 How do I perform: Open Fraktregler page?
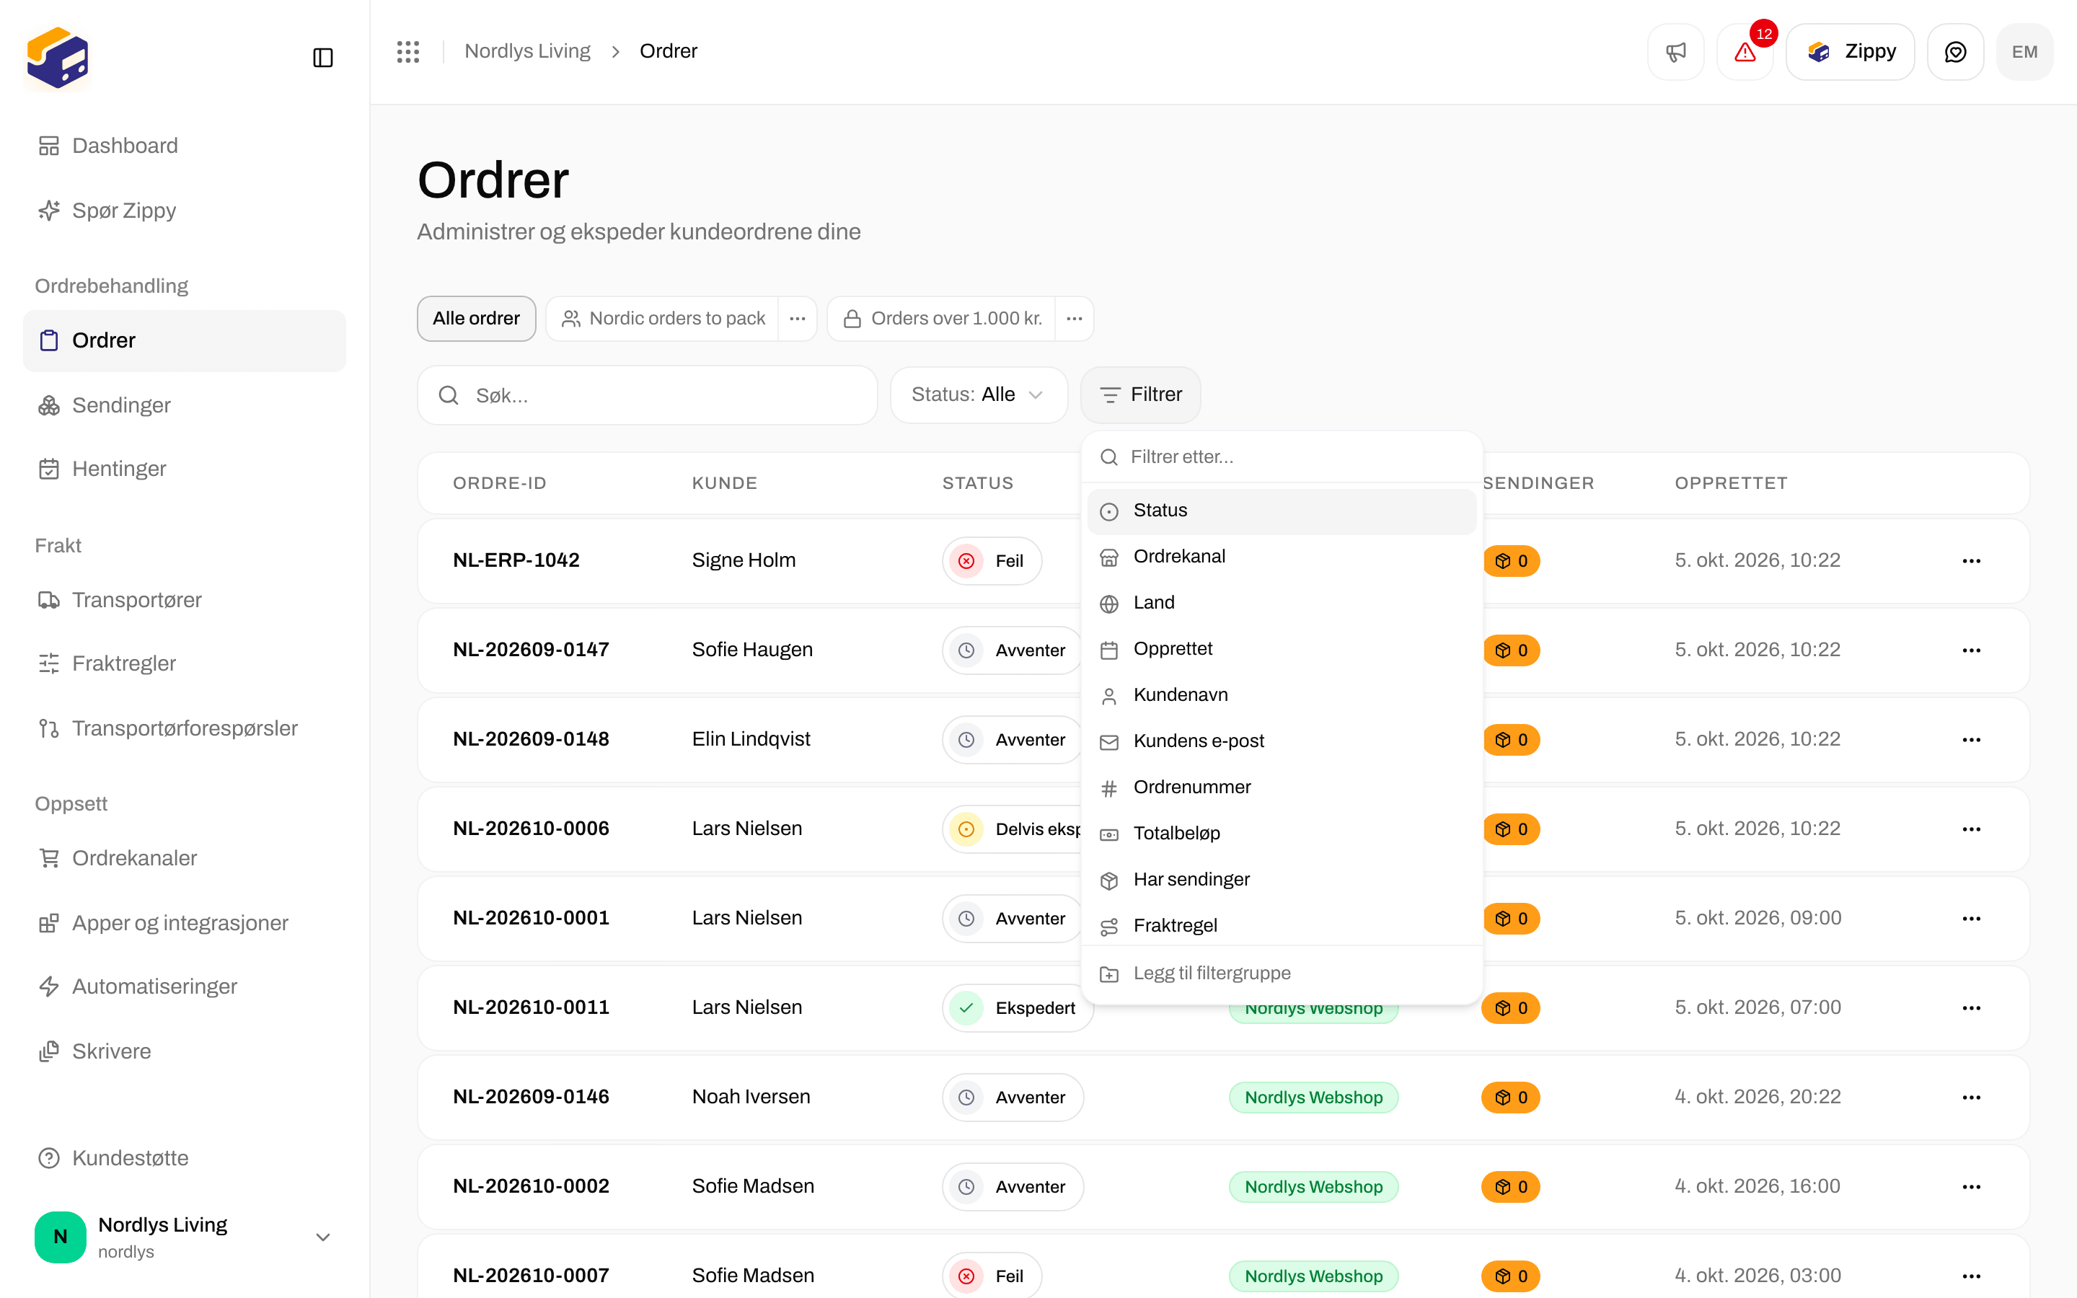coord(185,663)
